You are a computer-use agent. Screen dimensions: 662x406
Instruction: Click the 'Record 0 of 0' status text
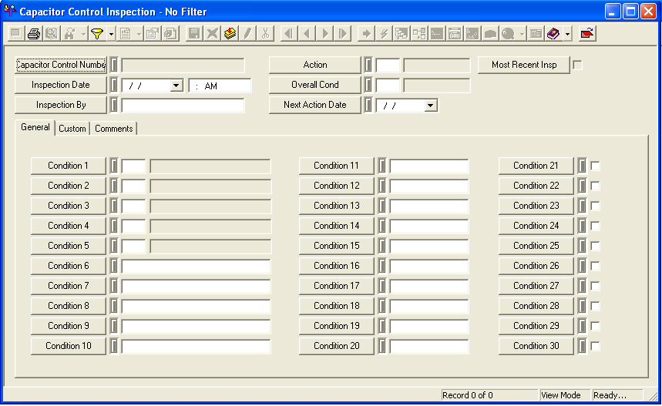point(467,395)
